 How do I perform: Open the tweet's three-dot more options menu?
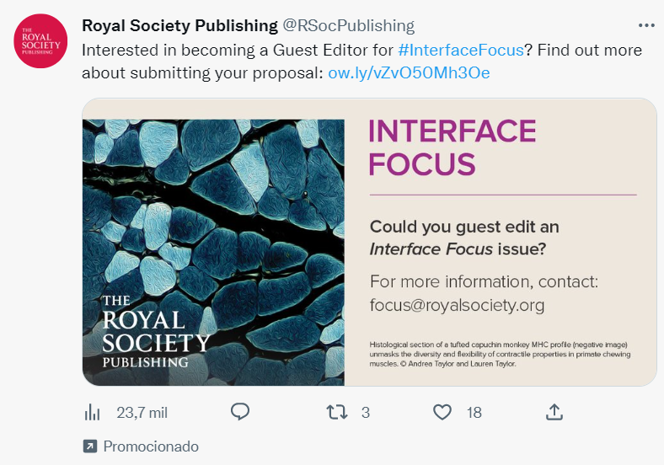point(646,25)
